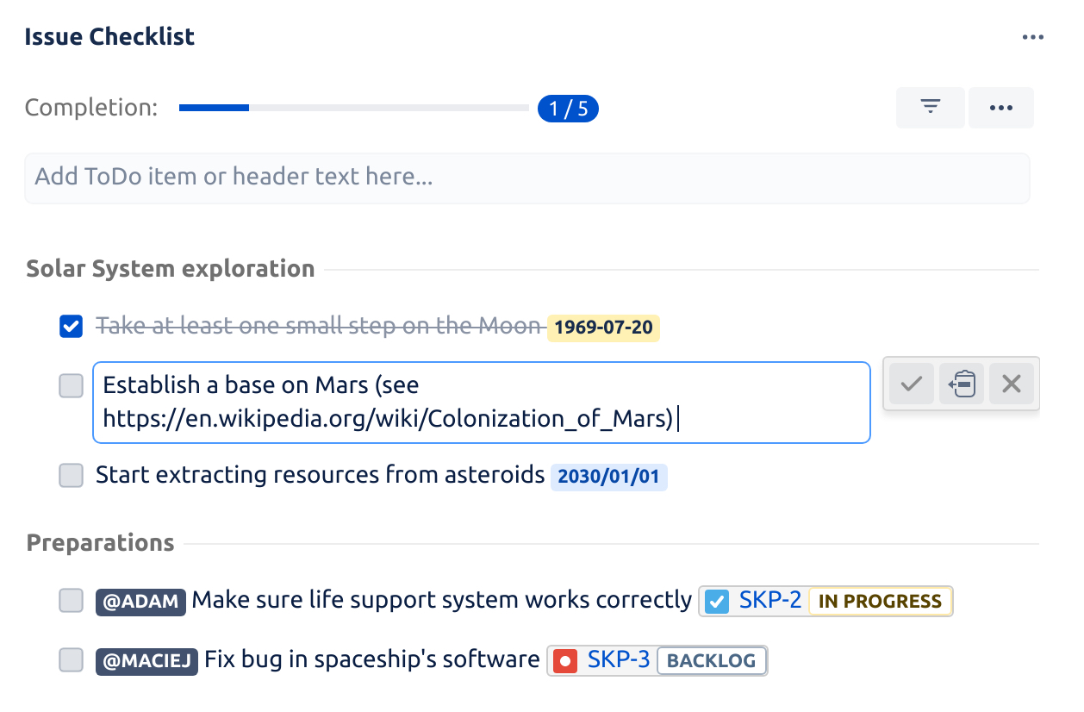Check off the asteroid resources item
Viewport: 1084px width, 712px height.
click(x=71, y=475)
